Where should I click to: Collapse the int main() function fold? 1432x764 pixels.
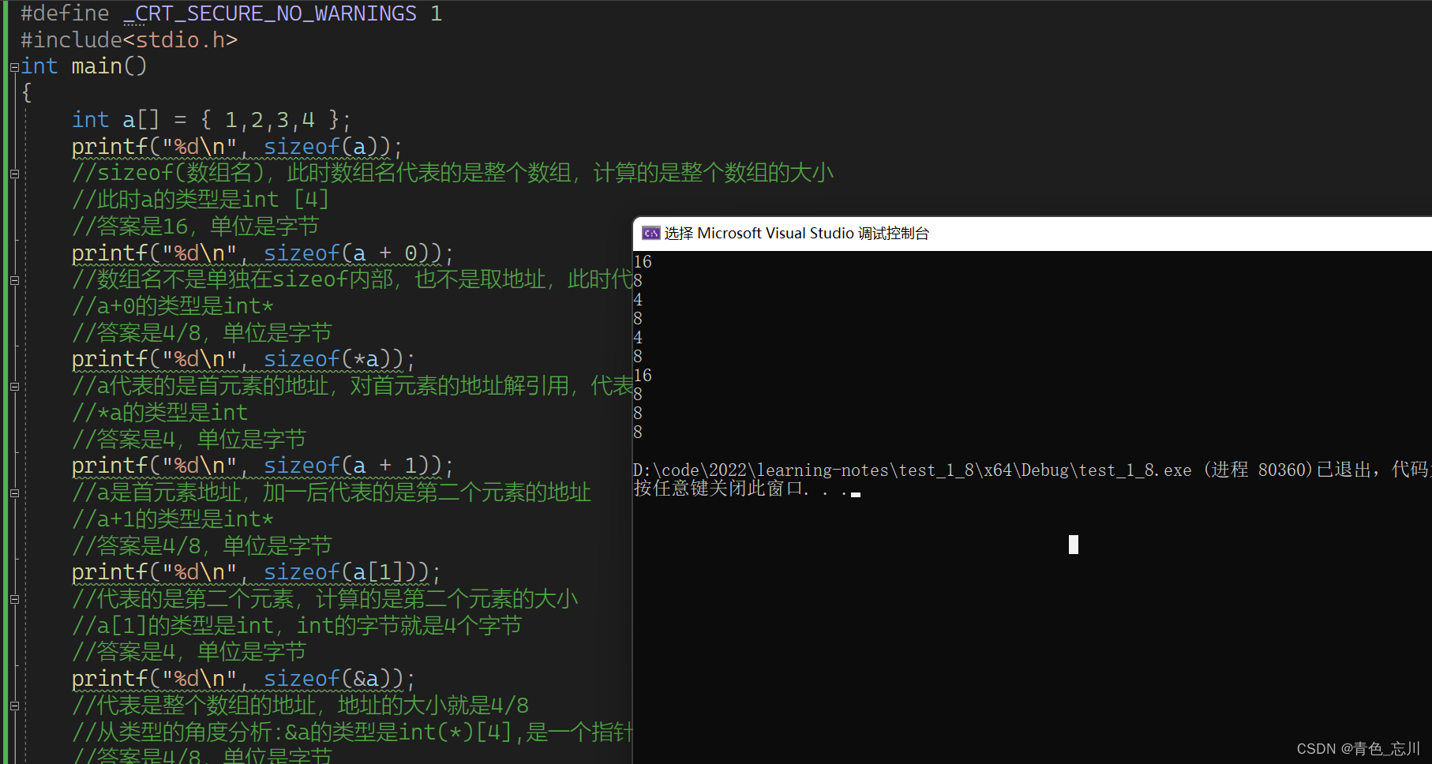(x=14, y=68)
